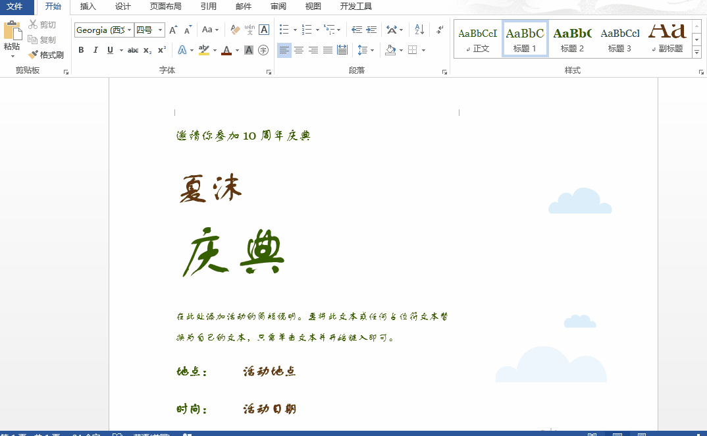Toggle bold formatting

81,50
